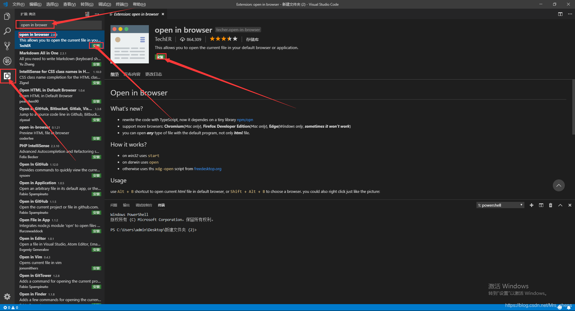575x311 pixels.
Task: Switch to the 输出 panel tab
Action: 126,205
